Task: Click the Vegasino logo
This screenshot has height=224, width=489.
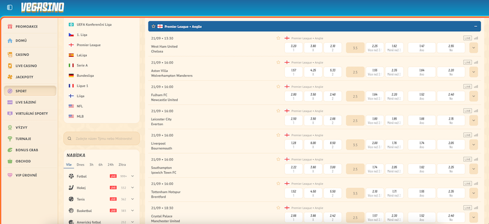Action: [x=43, y=7]
